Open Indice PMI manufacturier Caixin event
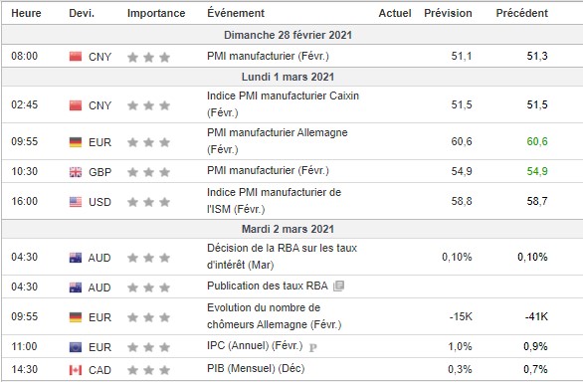The height and width of the screenshot is (382, 583). point(283,104)
